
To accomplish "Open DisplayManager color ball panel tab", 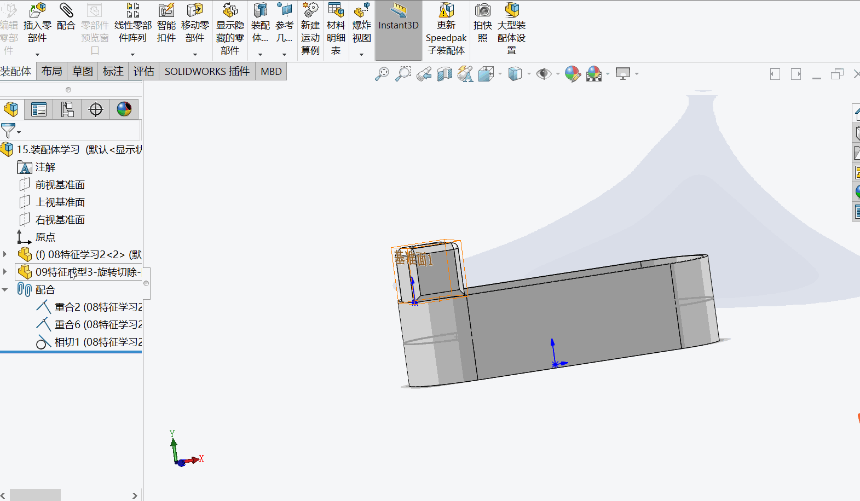I will [124, 109].
